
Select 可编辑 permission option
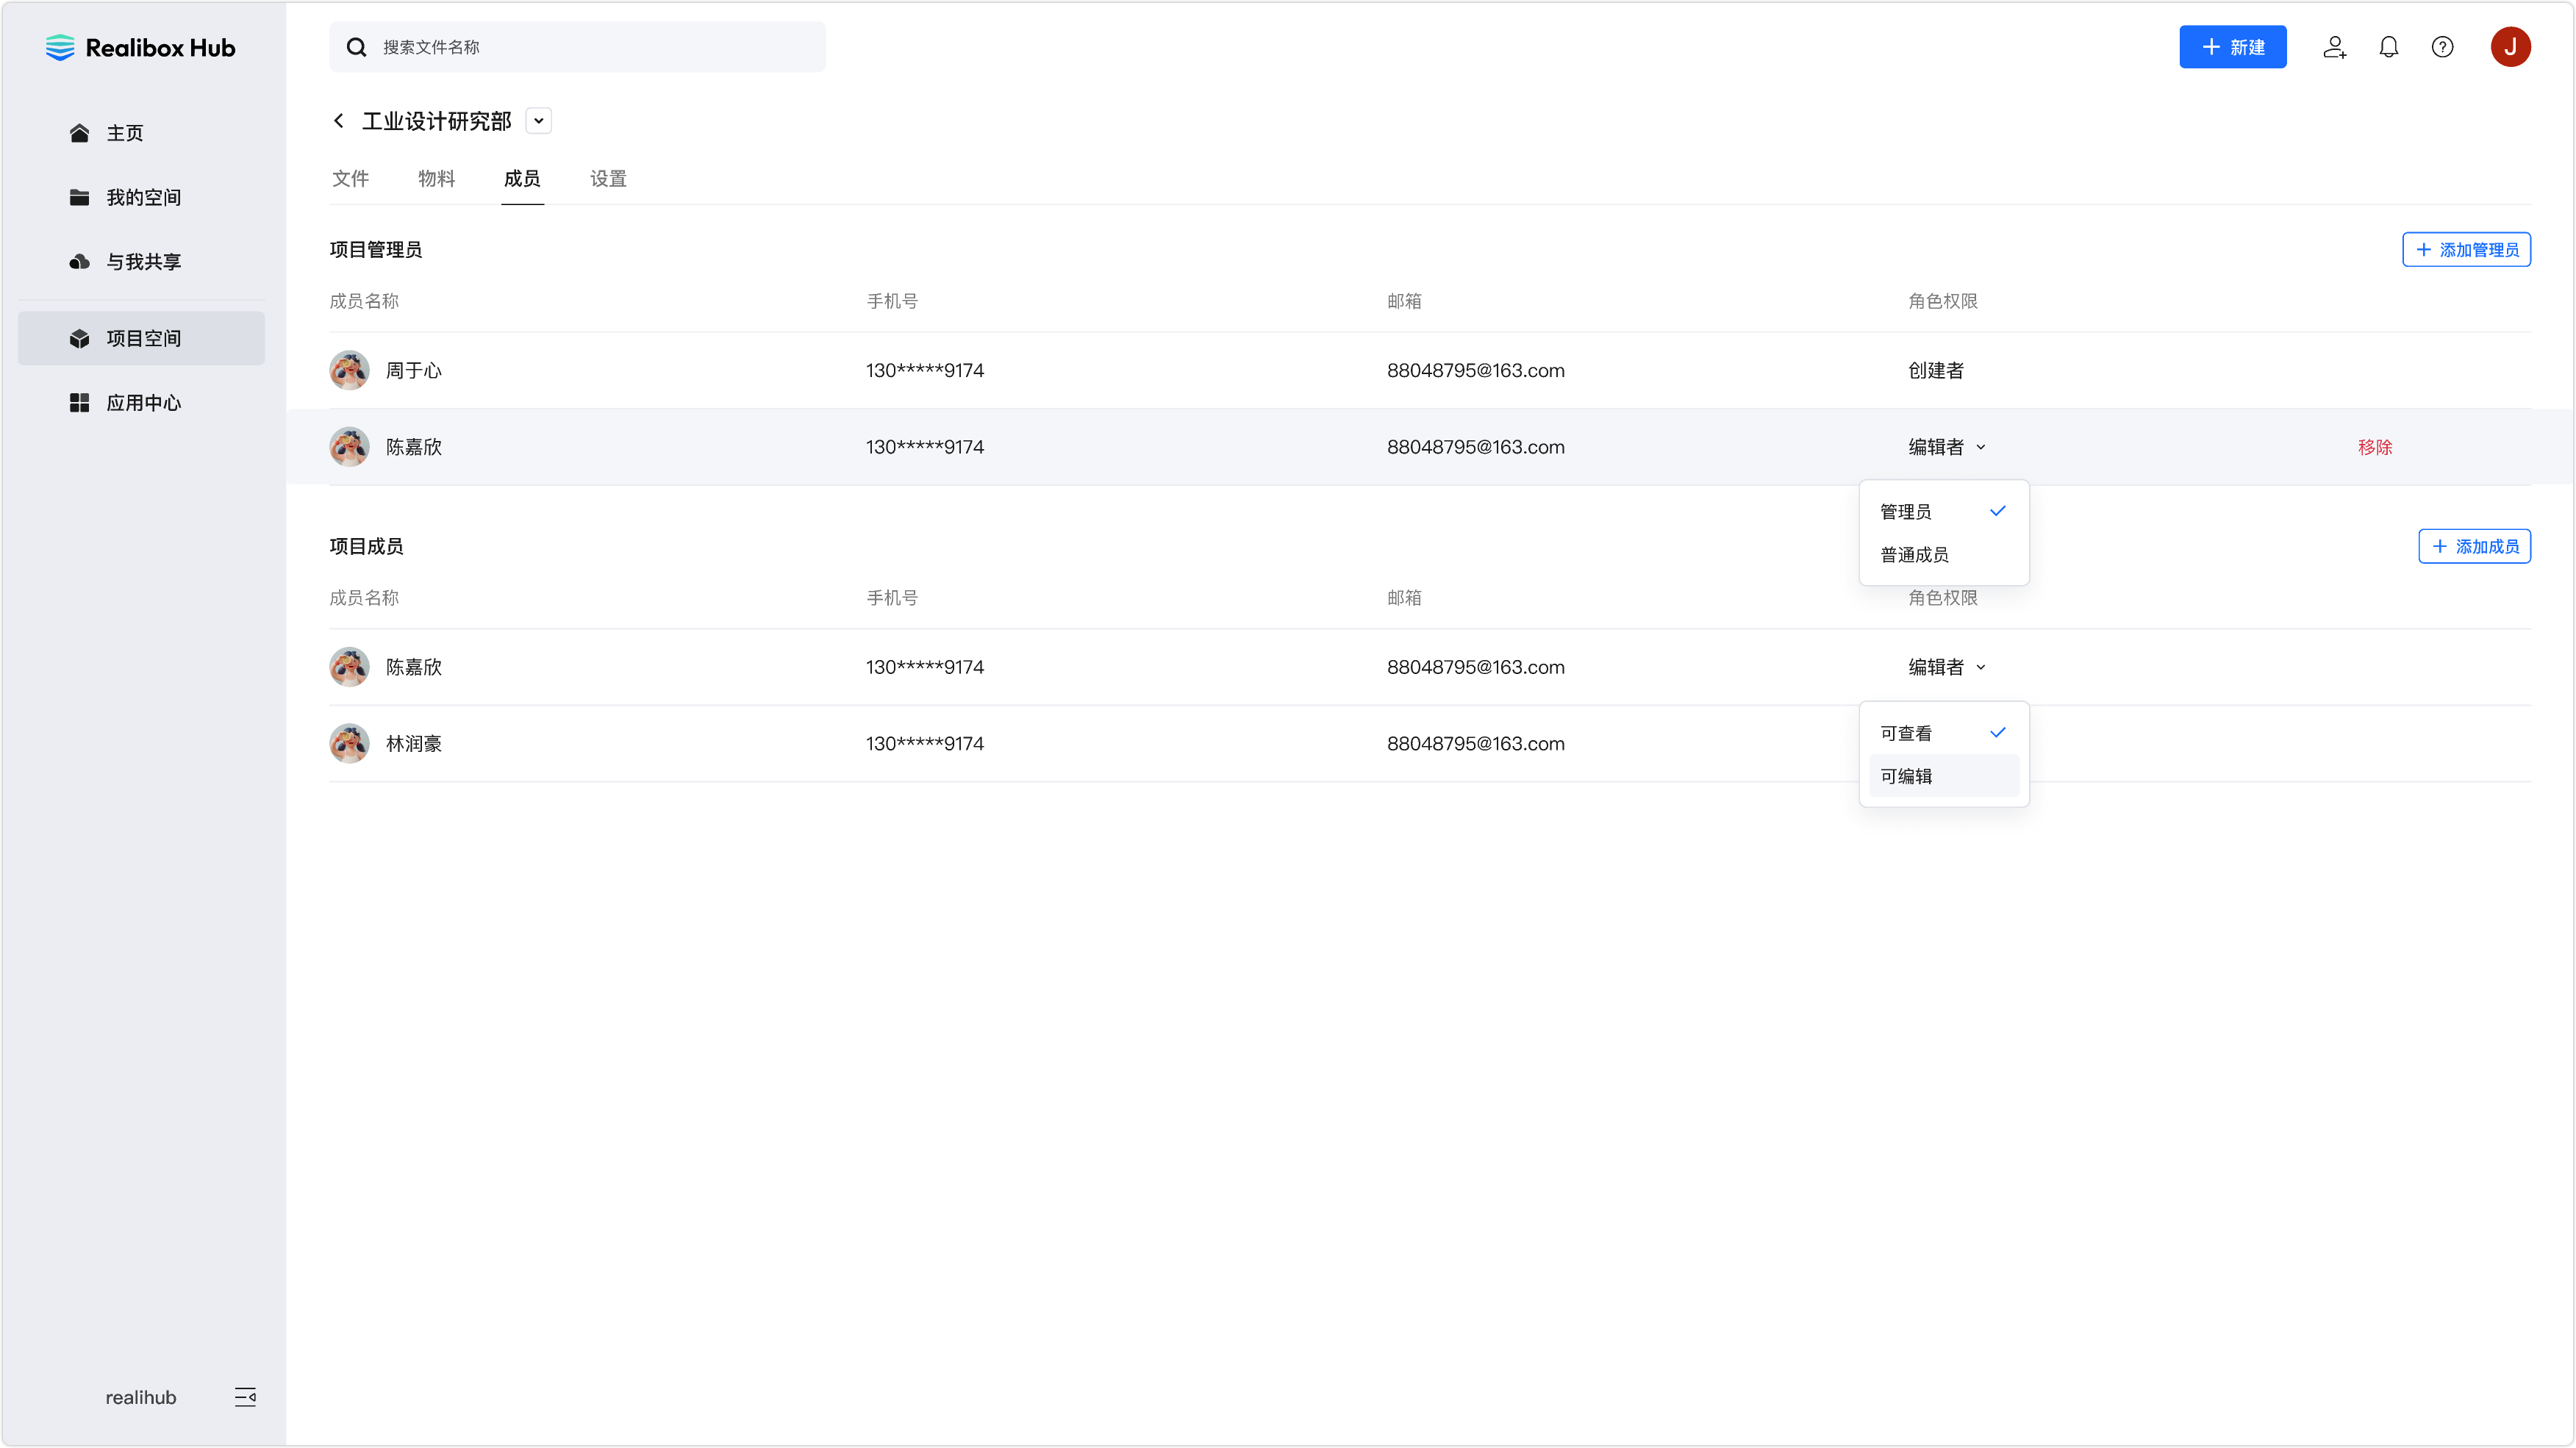pos(1943,776)
